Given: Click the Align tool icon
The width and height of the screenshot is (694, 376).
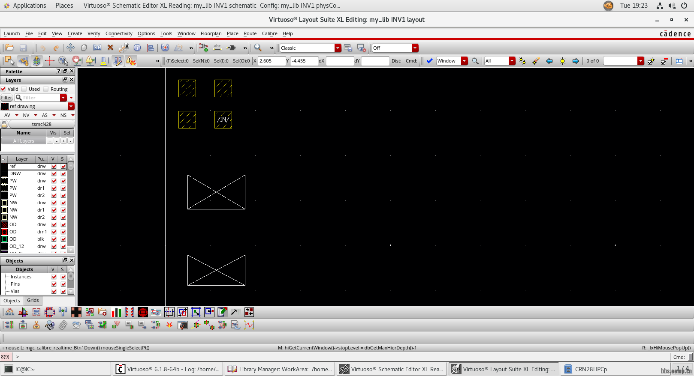Looking at the screenshot, I should [x=151, y=48].
